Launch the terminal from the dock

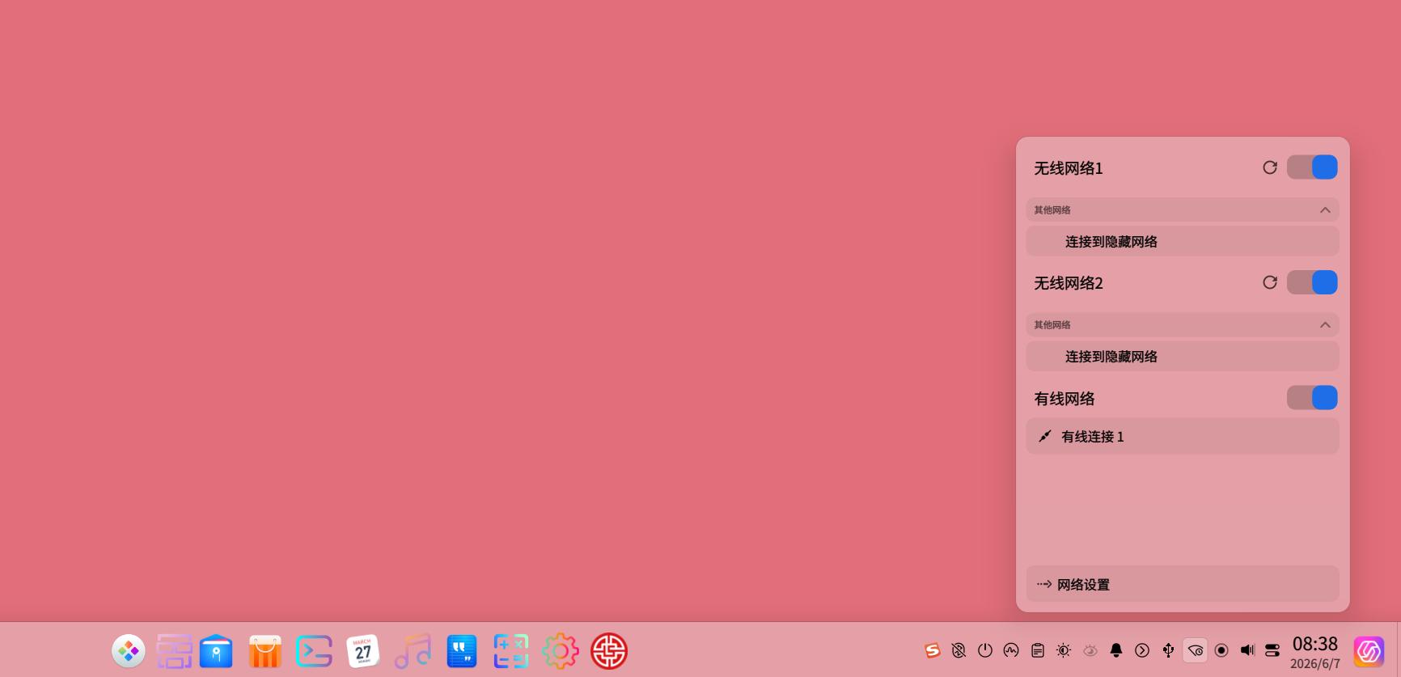coord(314,651)
